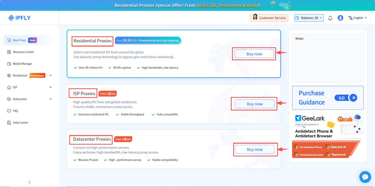
Task: Expand the Datacenter sidebar submenu
Action: (x=51, y=99)
